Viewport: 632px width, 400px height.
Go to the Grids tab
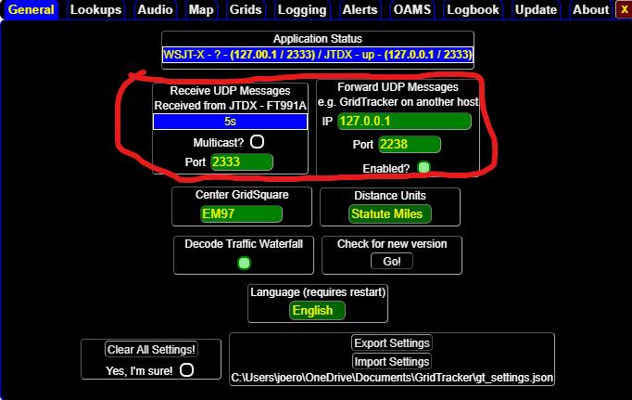246,9
